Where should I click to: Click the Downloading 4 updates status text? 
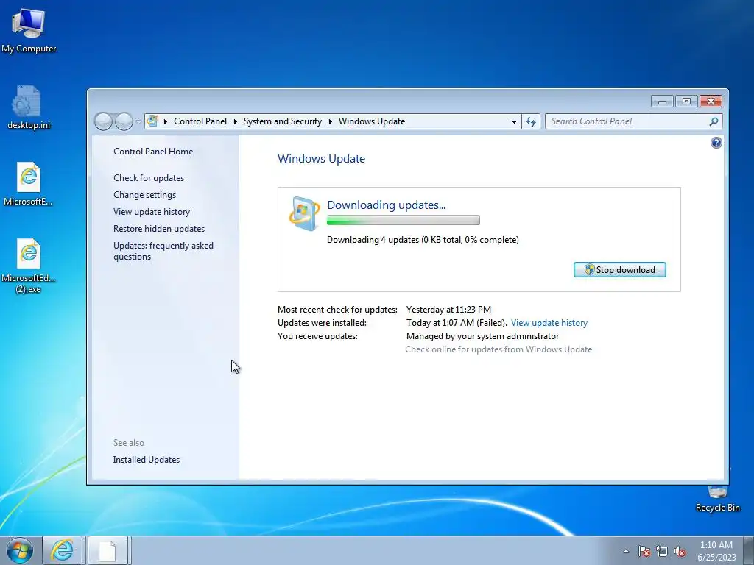tap(423, 240)
